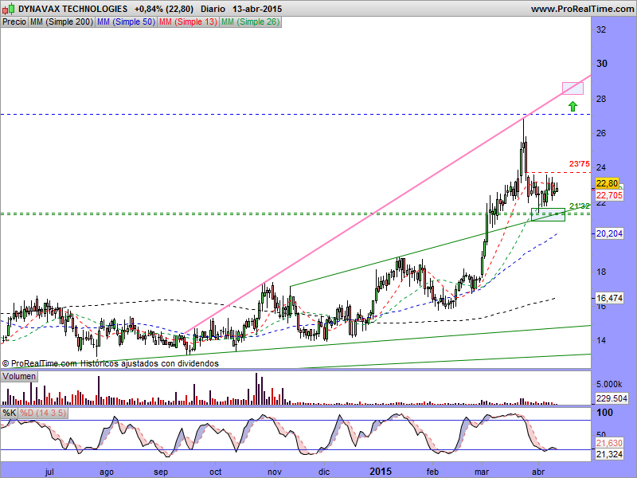Select the yellow 22,80 current price tag
Image resolution: width=637 pixels, height=478 pixels.
coord(607,183)
